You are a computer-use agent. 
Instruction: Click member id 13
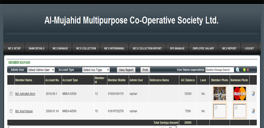click(96, 94)
